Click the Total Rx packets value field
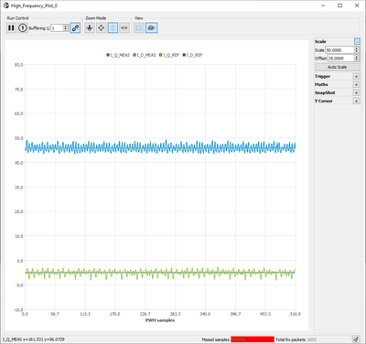Screen dimensions: 366x344 (x=328, y=339)
